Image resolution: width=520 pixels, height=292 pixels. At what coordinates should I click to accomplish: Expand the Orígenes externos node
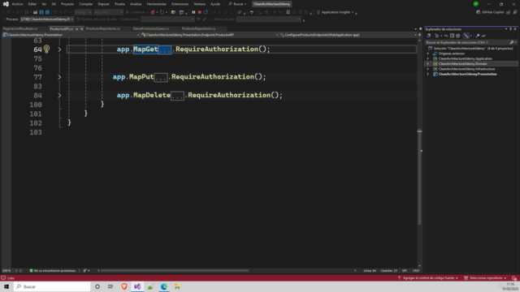(428, 54)
